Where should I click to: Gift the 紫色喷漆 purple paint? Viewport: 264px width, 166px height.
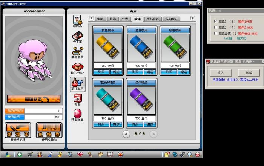150,124
